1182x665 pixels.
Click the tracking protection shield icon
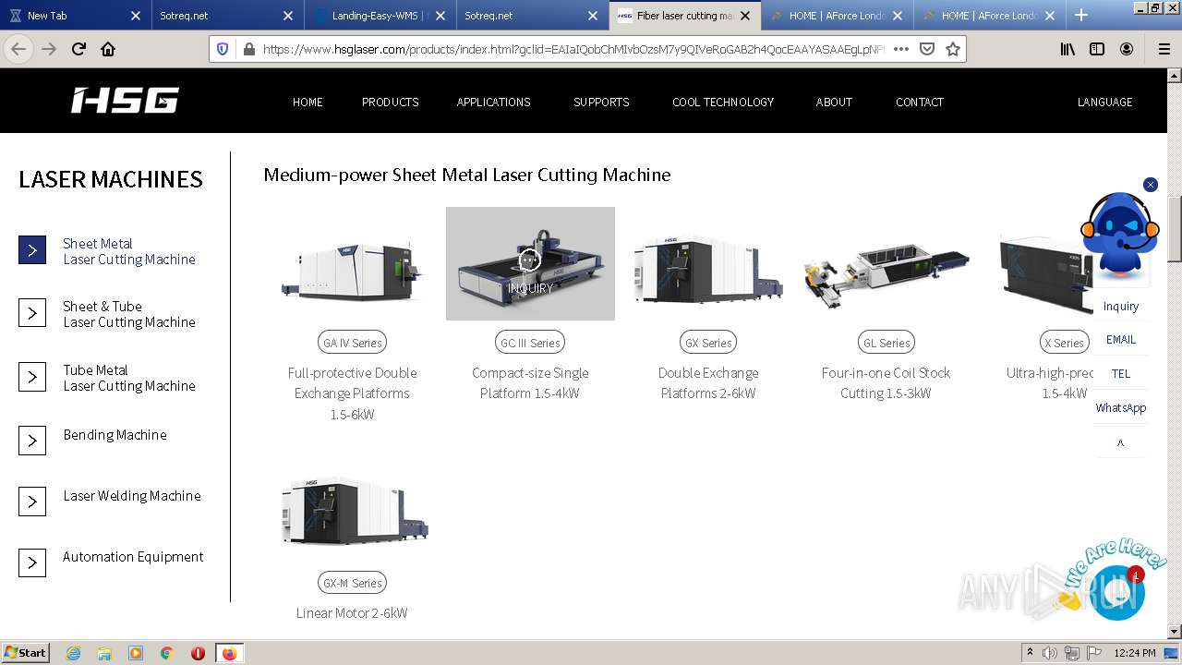(223, 49)
